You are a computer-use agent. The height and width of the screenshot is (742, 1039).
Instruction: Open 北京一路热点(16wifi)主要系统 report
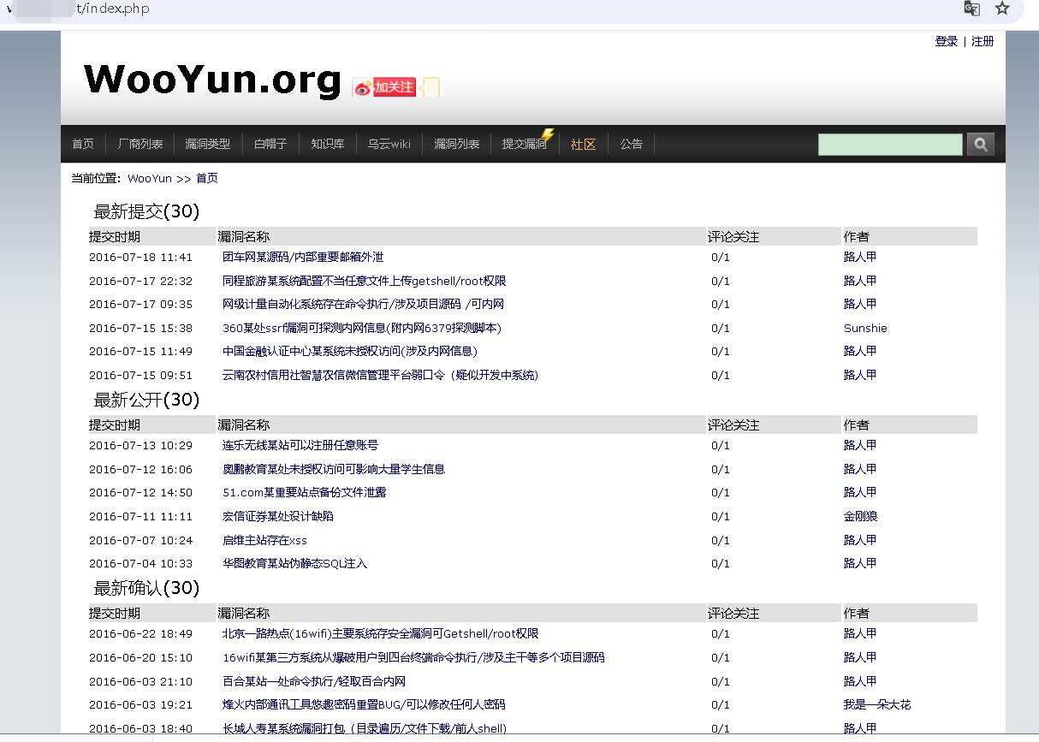381,634
